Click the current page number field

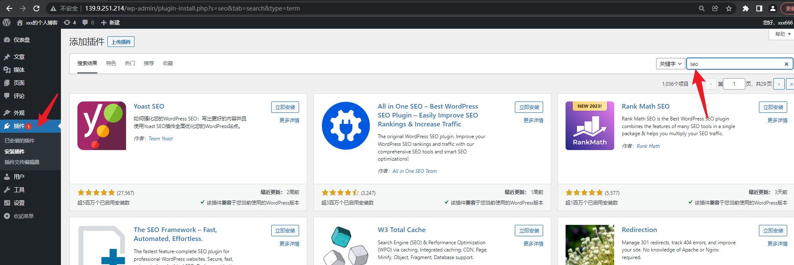734,84
